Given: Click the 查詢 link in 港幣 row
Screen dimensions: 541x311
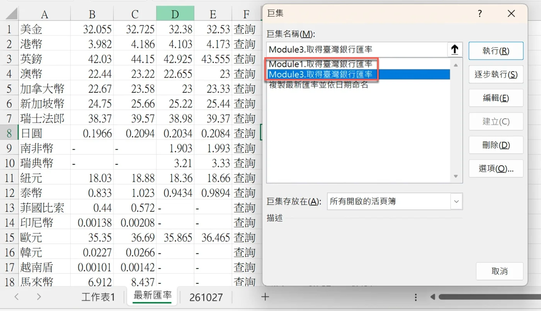Looking at the screenshot, I should pyautogui.click(x=245, y=44).
